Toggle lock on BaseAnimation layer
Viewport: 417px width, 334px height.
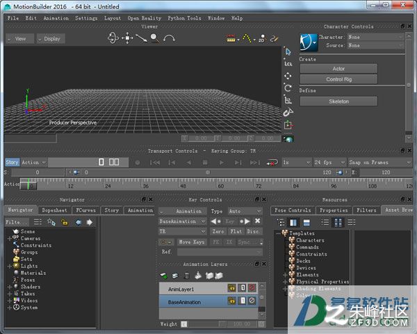pos(231,301)
